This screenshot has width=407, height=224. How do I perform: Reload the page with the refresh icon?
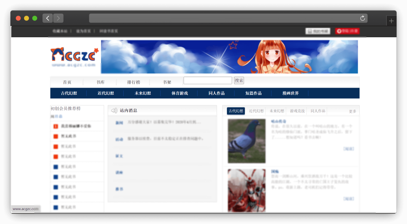362,18
